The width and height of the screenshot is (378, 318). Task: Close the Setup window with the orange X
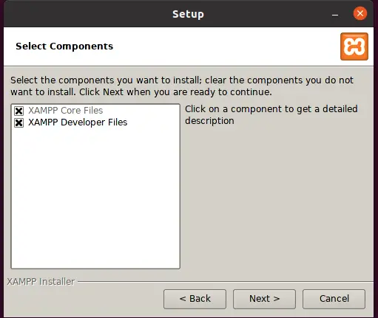click(360, 13)
